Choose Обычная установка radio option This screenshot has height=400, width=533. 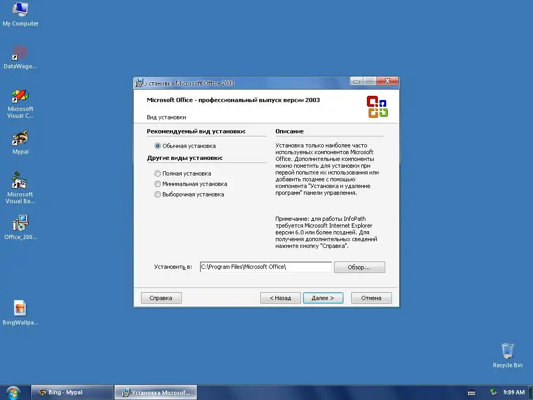[185, 146]
